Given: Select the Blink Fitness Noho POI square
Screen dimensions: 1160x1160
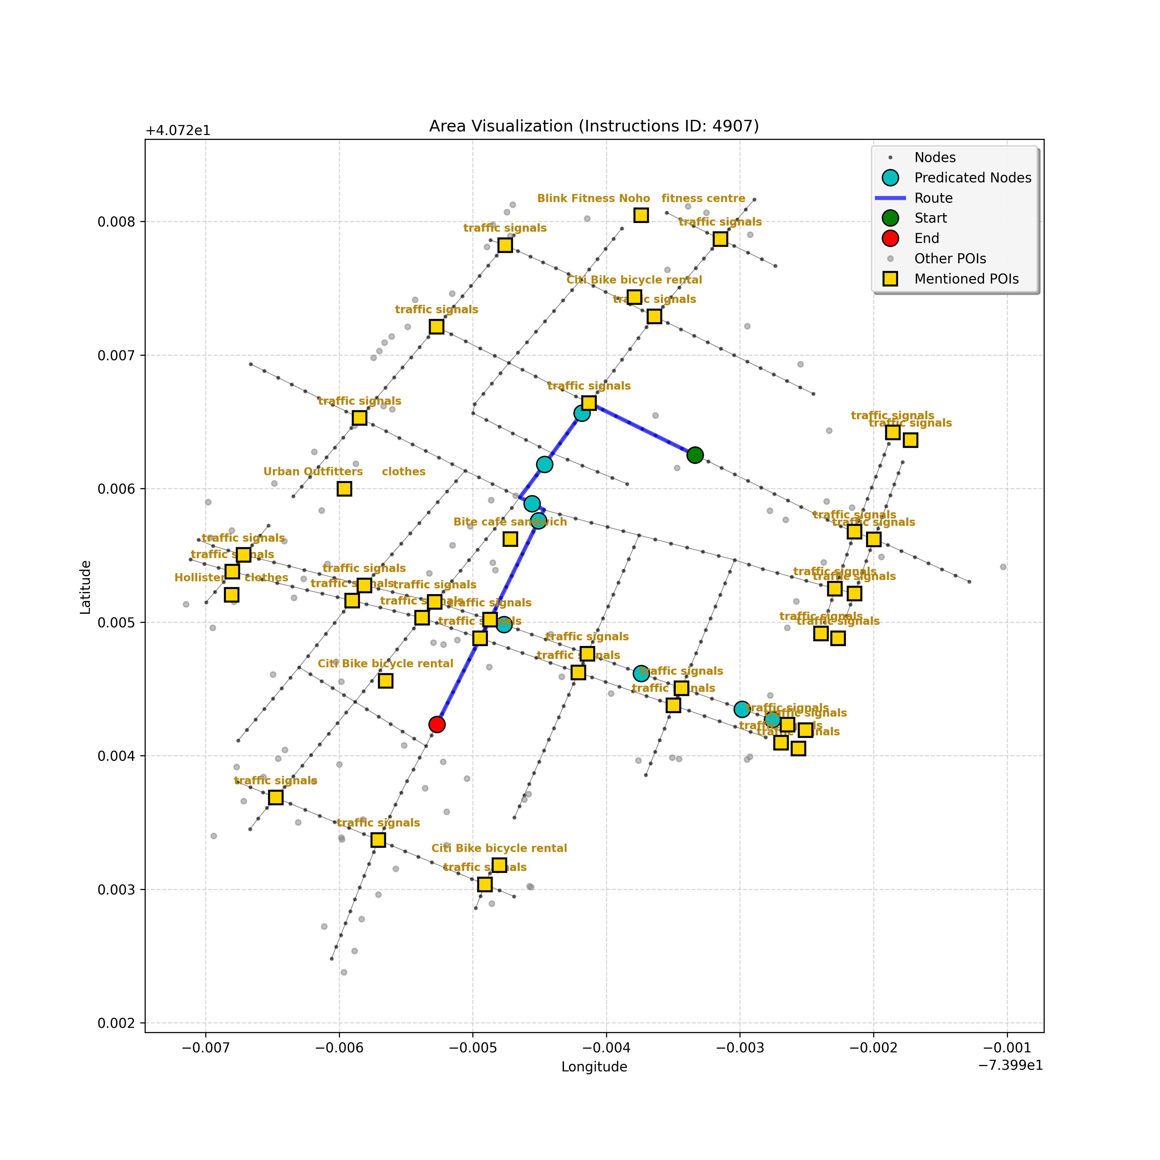Looking at the screenshot, I should pyautogui.click(x=641, y=215).
